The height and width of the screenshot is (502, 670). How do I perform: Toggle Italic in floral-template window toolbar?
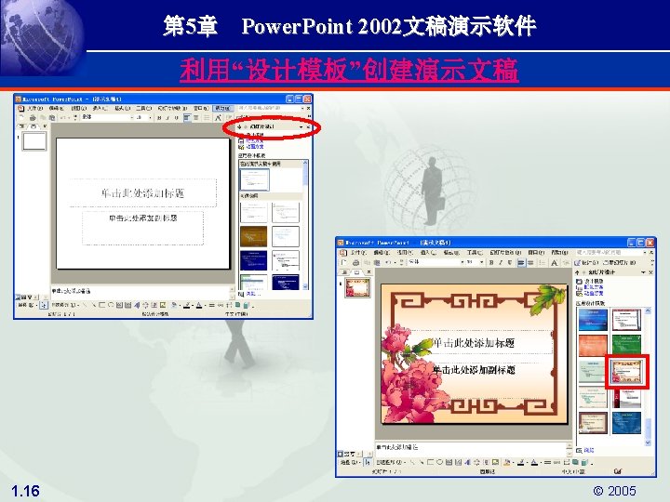tap(500, 262)
